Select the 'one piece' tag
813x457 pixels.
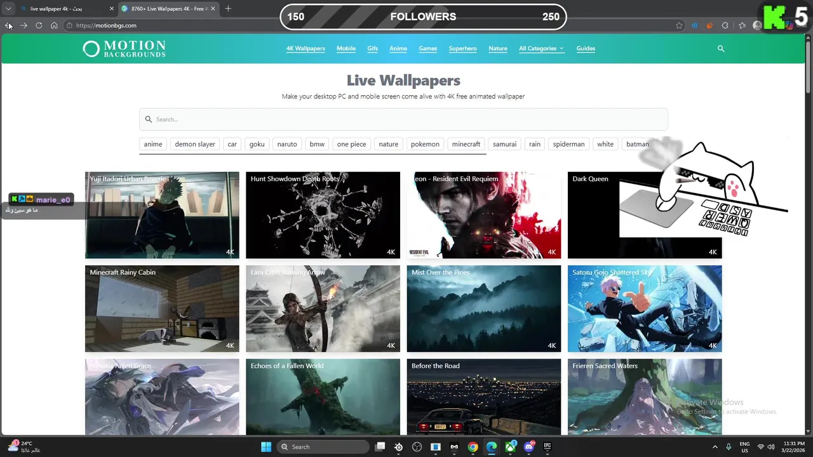point(352,144)
